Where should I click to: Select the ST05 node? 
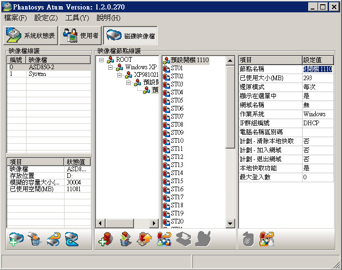click(177, 100)
